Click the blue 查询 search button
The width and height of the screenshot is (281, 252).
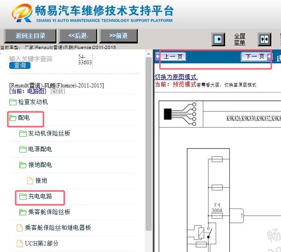click(x=20, y=65)
